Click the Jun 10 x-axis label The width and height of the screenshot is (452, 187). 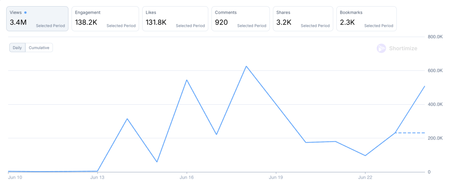pyautogui.click(x=15, y=177)
